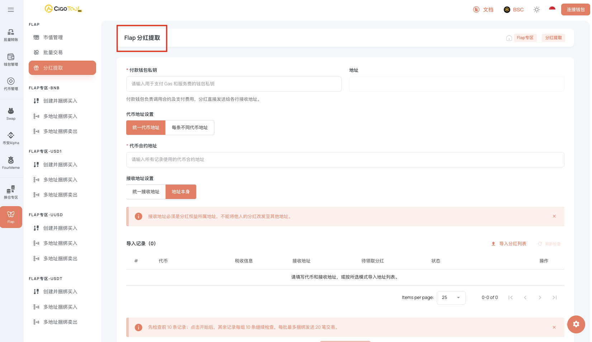The height and width of the screenshot is (342, 592).
Task: Open the floating settings gear button
Action: tap(576, 324)
